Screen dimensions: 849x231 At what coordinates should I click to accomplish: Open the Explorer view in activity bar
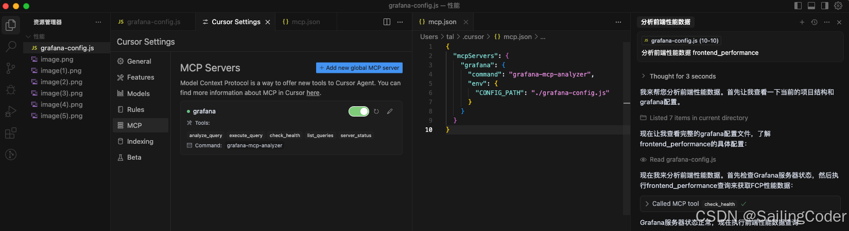10,25
